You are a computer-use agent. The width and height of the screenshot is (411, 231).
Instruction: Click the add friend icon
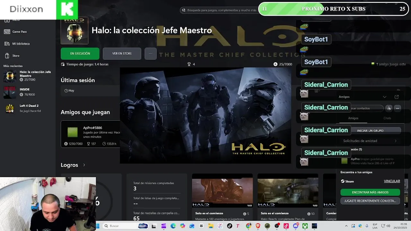pos(389,108)
